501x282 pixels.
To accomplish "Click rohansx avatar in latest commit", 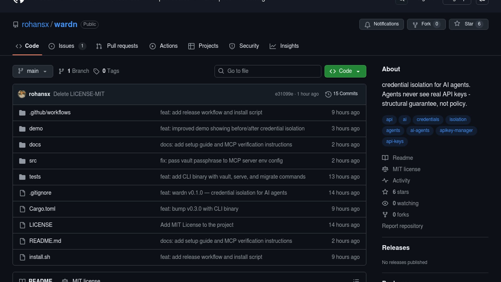I will [x=22, y=94].
